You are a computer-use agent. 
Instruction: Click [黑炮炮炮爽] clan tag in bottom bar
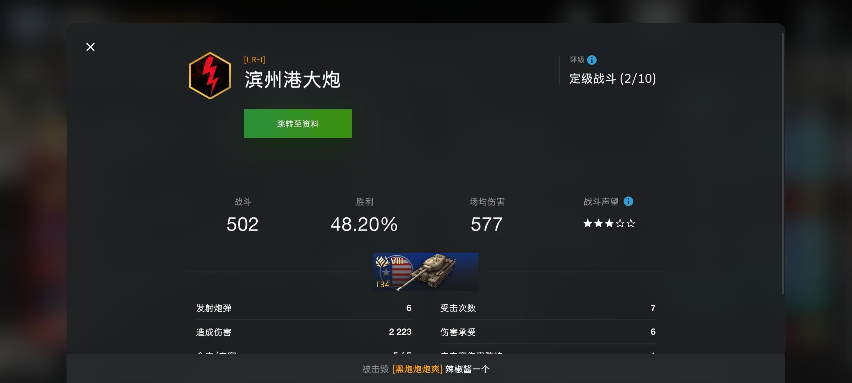[417, 369]
